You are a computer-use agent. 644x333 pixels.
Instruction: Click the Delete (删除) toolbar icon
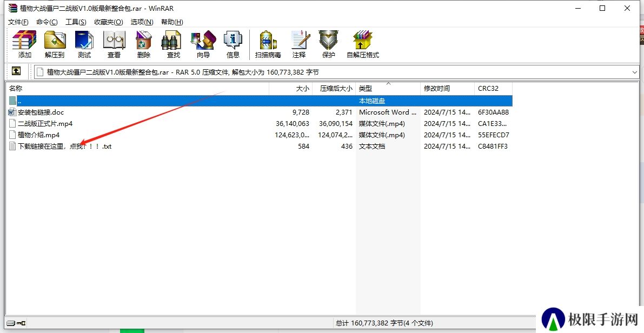point(144,44)
